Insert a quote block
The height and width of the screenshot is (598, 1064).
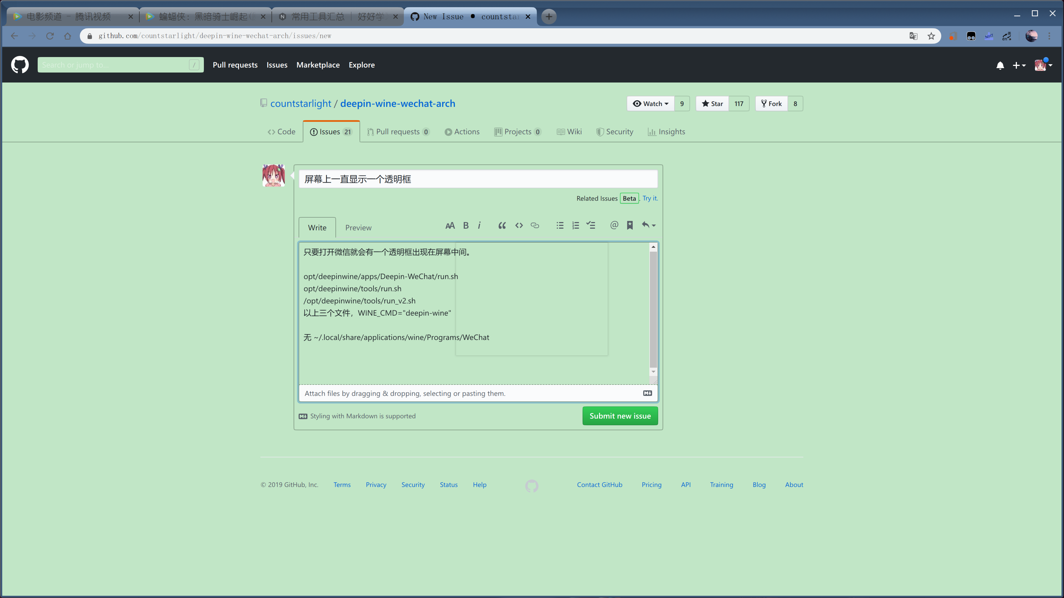[x=502, y=225]
